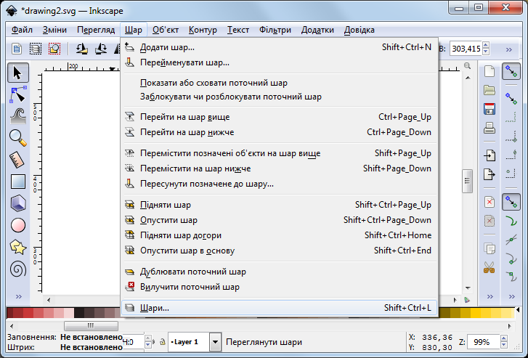
Task: Click the Print document icon
Action: [x=490, y=129]
